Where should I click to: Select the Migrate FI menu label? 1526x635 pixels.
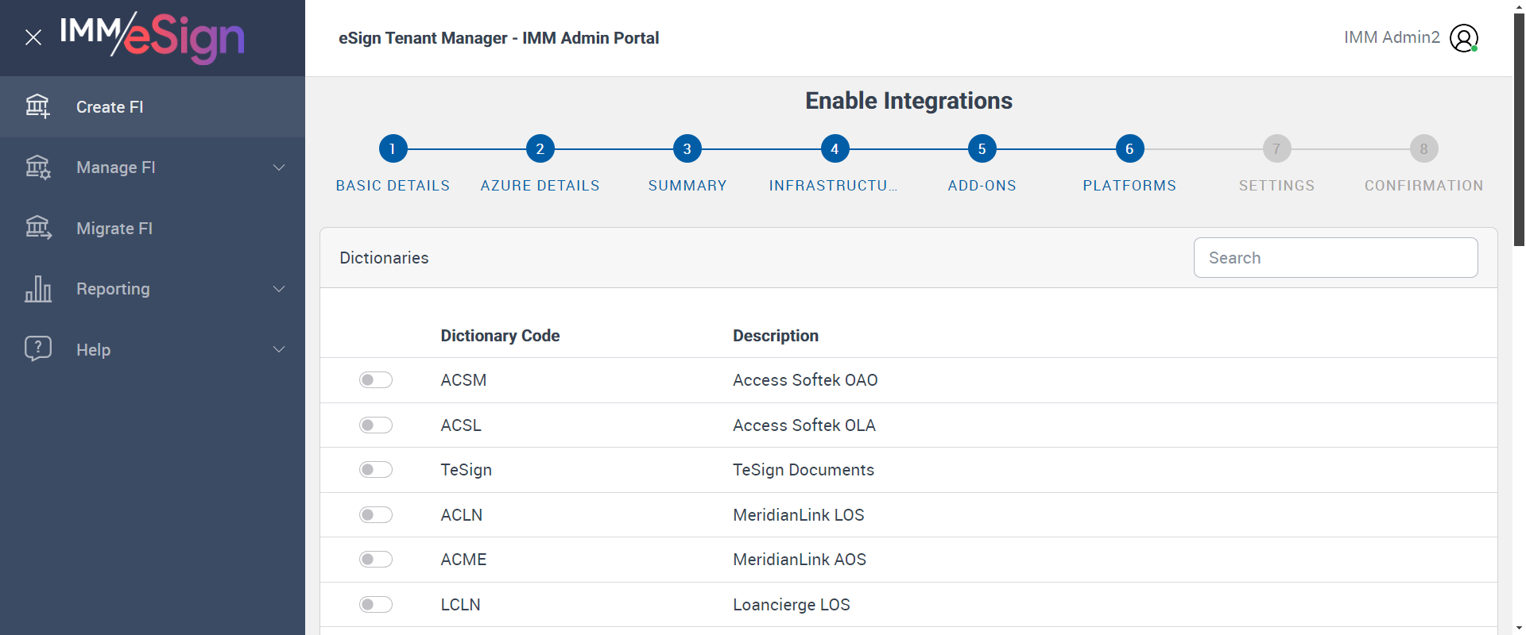[114, 229]
